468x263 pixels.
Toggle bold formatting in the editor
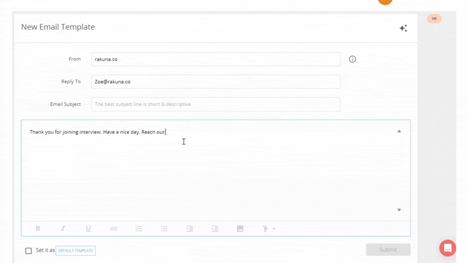click(x=38, y=228)
